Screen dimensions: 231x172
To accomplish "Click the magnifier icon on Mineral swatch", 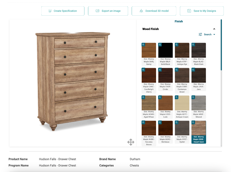I will [x=193, y=97].
